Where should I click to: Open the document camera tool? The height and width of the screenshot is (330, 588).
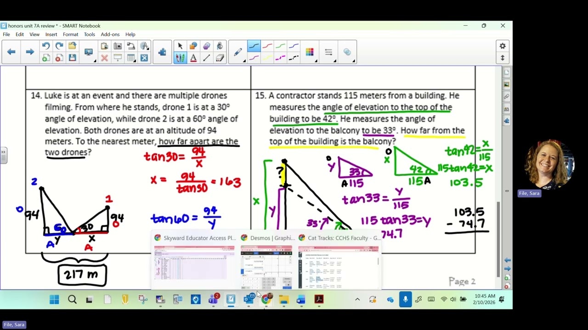coord(131,46)
